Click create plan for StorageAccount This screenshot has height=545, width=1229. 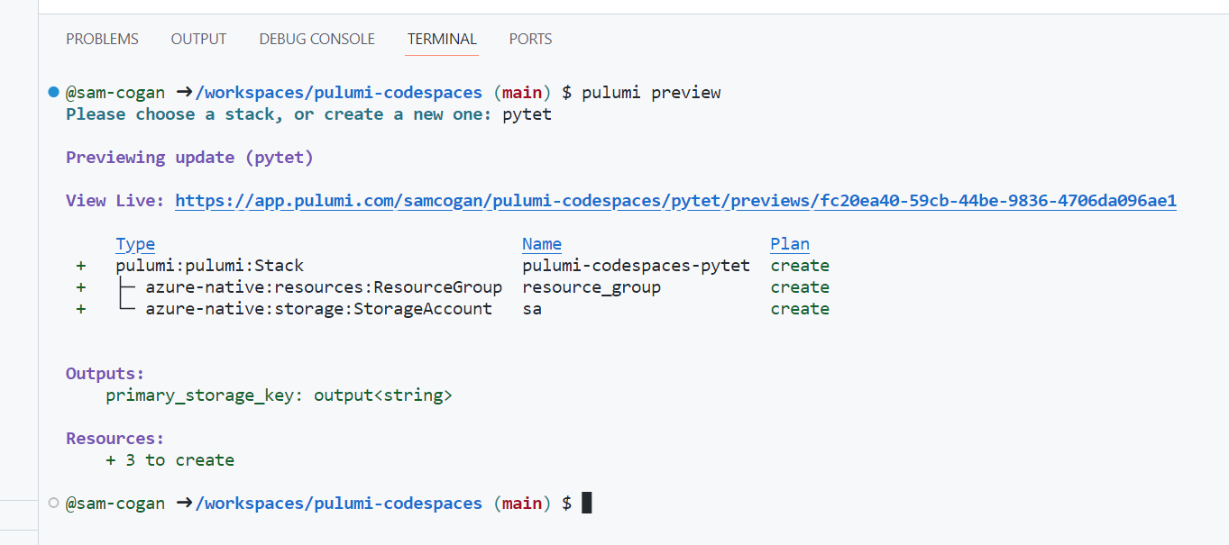tap(800, 309)
